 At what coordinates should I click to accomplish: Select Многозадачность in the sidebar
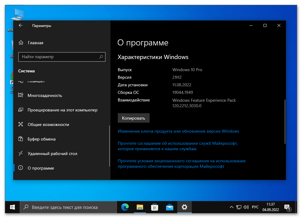[x=45, y=95]
